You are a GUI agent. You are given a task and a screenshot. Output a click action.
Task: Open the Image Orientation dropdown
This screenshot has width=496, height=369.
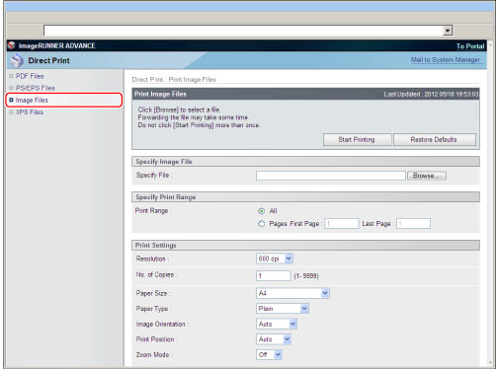coord(277,324)
